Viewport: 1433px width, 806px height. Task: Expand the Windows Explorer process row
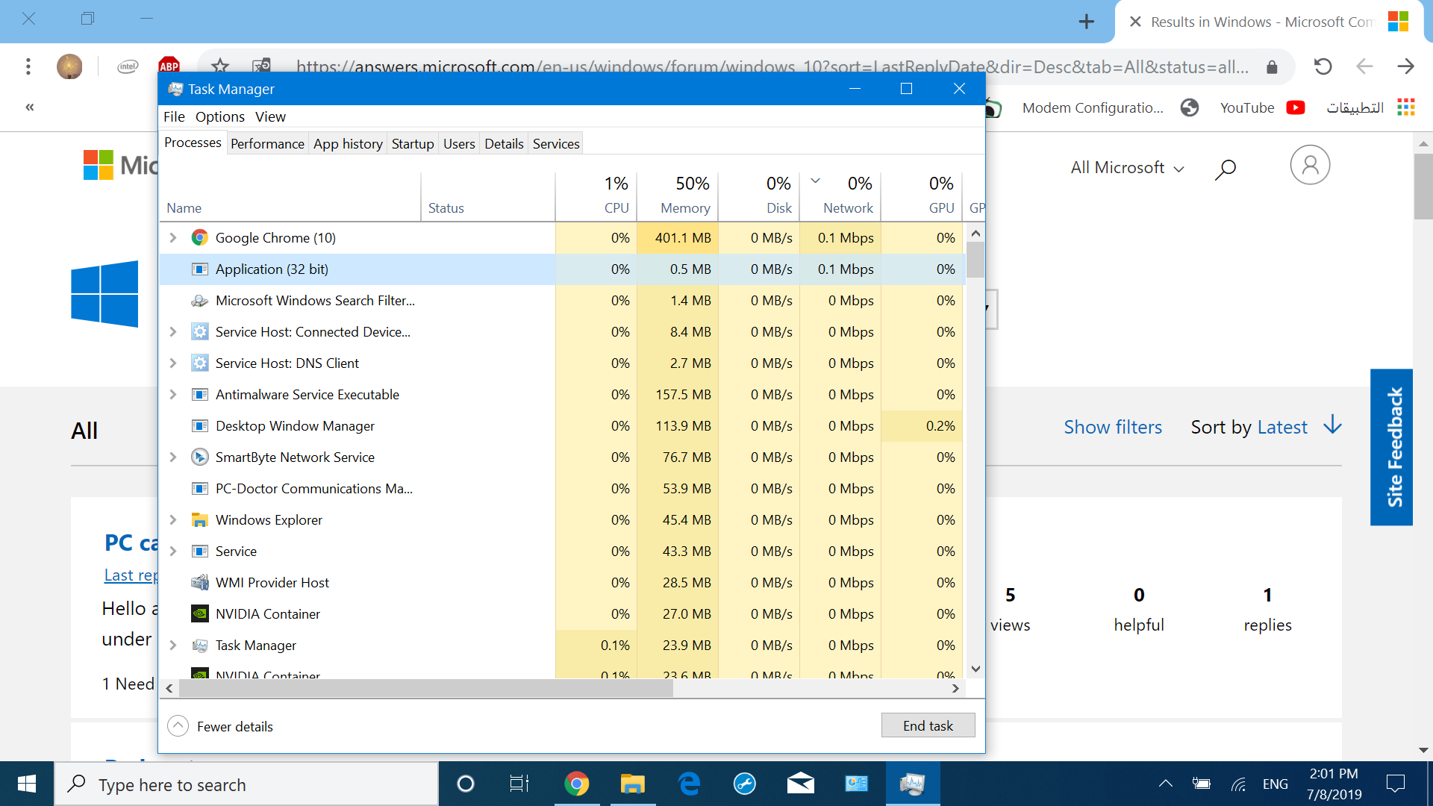click(x=173, y=519)
